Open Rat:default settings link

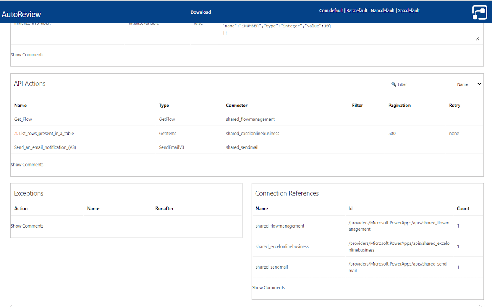tap(357, 10)
